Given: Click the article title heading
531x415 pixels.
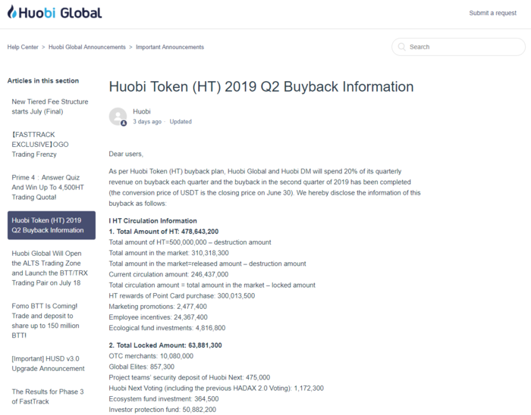Looking at the screenshot, I should coord(261,87).
